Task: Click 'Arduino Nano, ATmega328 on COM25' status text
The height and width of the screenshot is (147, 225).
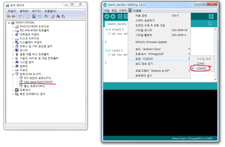Action: [x=192, y=138]
